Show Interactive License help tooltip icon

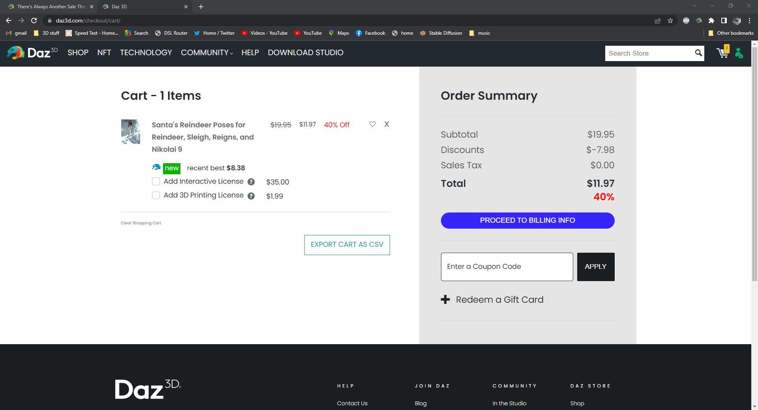tap(251, 182)
